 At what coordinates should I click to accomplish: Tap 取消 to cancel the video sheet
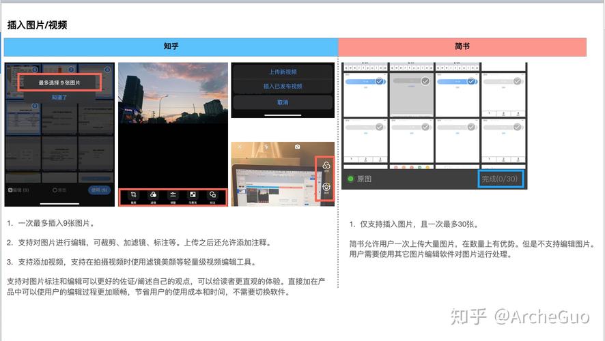coord(283,102)
